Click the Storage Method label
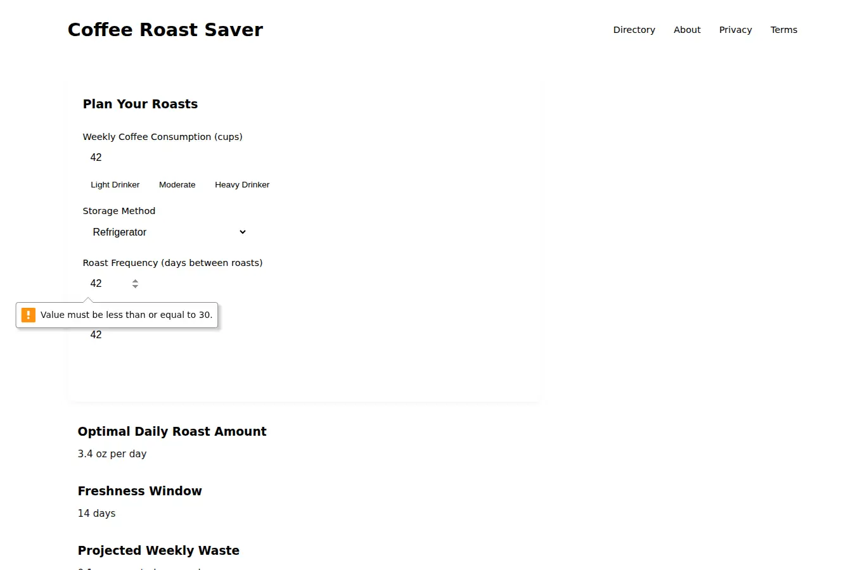This screenshot has width=865, height=570. 119,211
